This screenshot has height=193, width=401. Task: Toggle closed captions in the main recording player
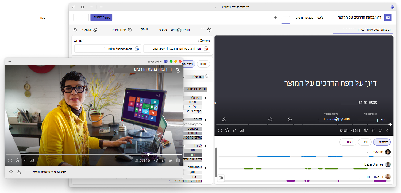click(242, 131)
